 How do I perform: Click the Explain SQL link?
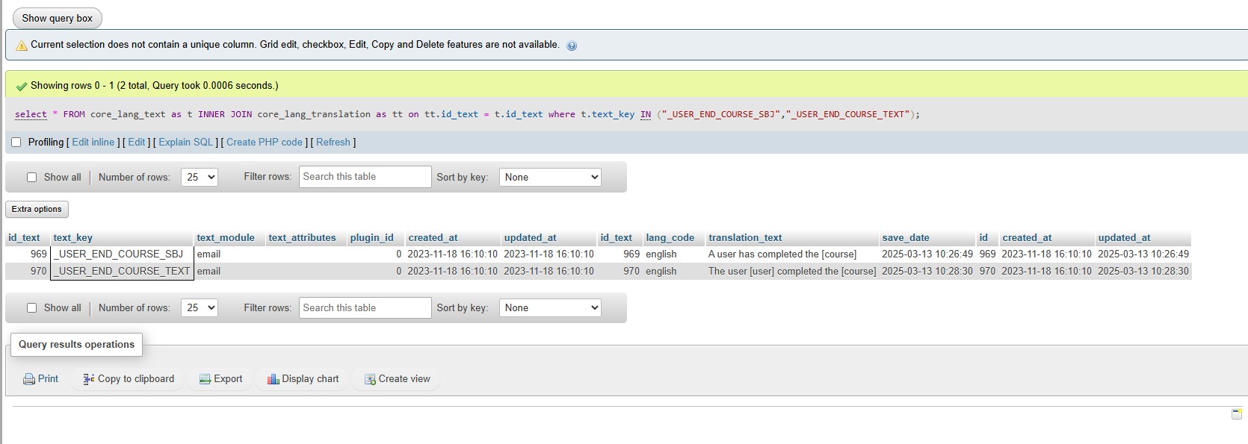tap(186, 143)
